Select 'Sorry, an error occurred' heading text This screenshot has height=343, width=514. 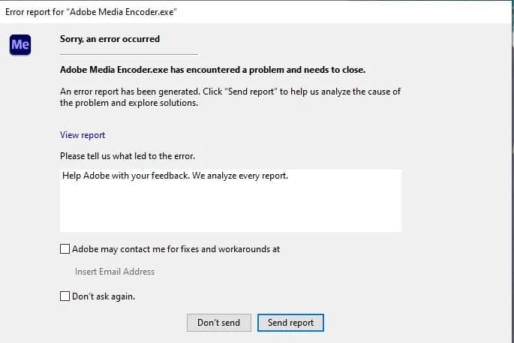(110, 39)
